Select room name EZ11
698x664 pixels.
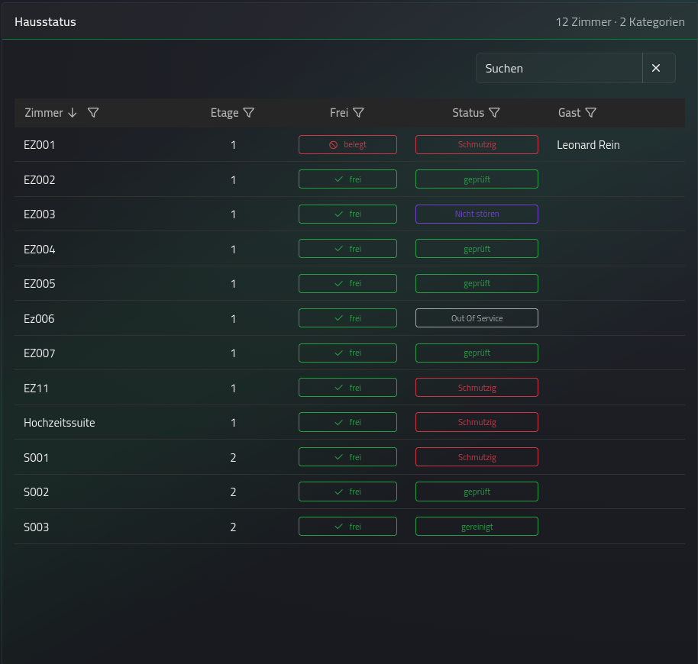point(36,388)
